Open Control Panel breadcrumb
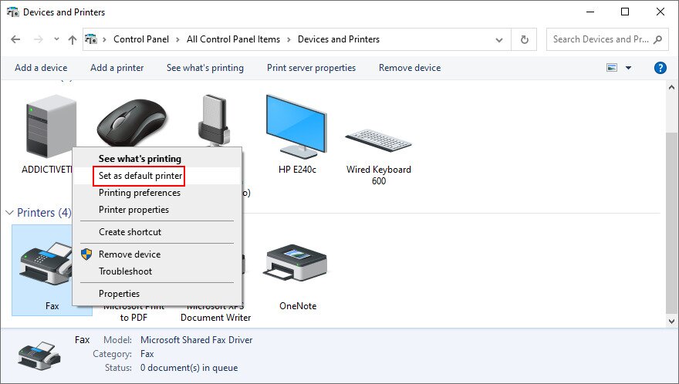 [141, 39]
